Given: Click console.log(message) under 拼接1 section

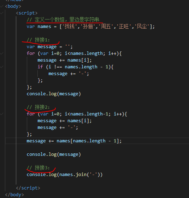Looking at the screenshot, I should pos(54,94).
